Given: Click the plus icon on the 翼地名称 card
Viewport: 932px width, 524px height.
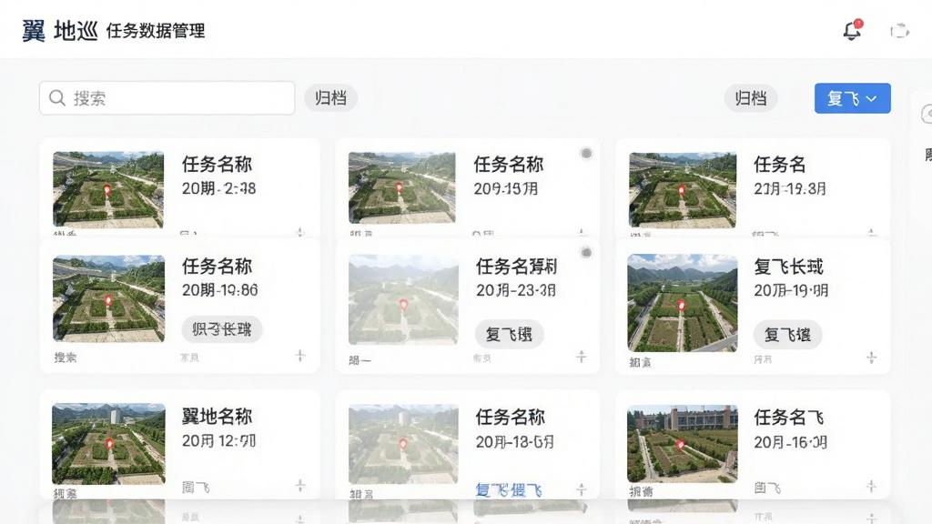Looking at the screenshot, I should 300,486.
